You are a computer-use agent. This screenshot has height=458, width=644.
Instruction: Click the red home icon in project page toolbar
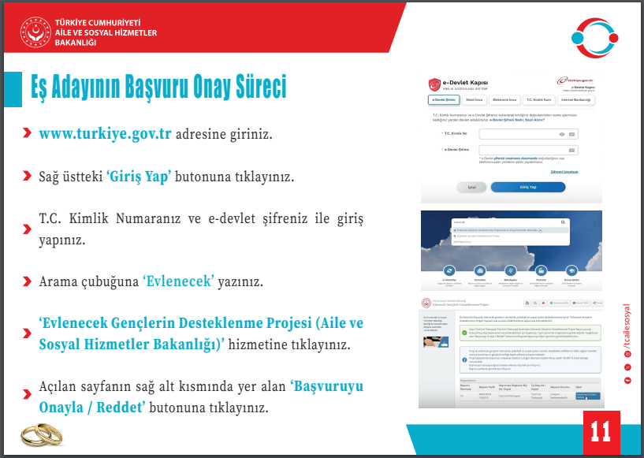[543, 303]
